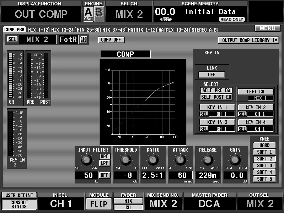Image resolution: width=284 pixels, height=213 pixels.
Task: Click the attack value box showing 60
Action: point(181,175)
